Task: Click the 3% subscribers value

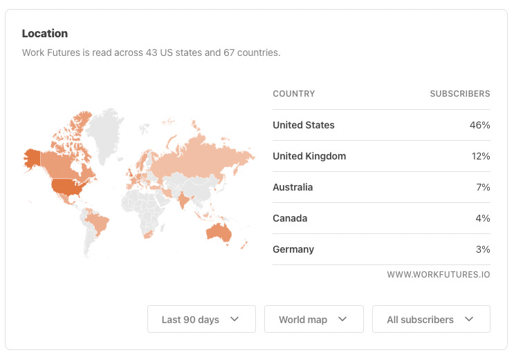Action: click(x=483, y=249)
